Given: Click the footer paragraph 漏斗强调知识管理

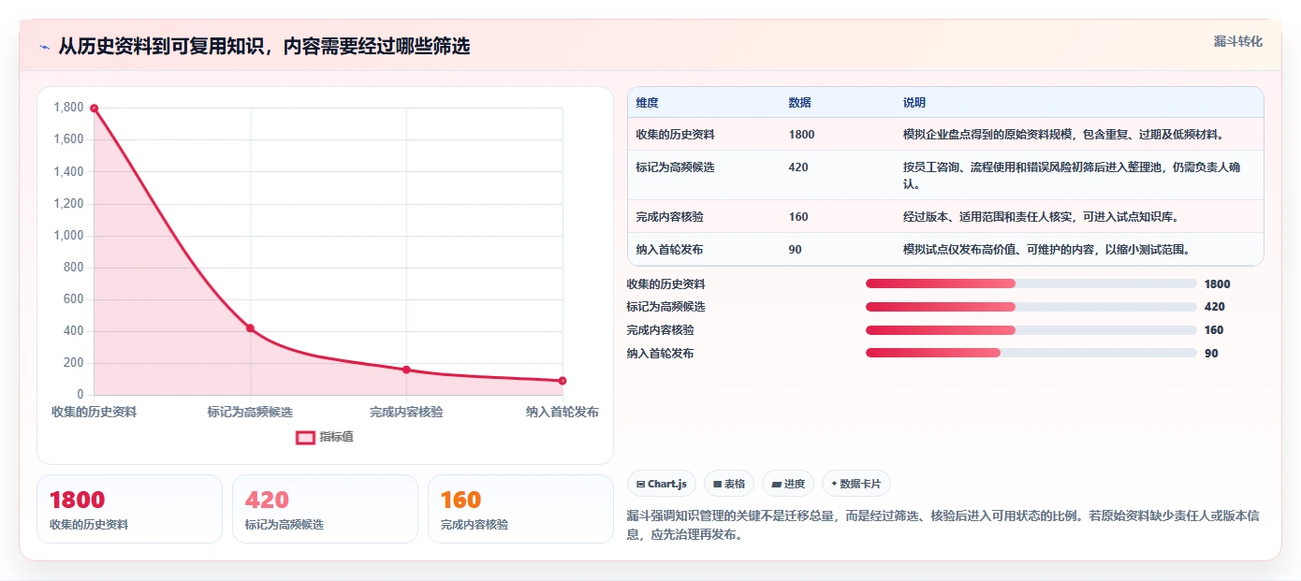Looking at the screenshot, I should pos(943,526).
